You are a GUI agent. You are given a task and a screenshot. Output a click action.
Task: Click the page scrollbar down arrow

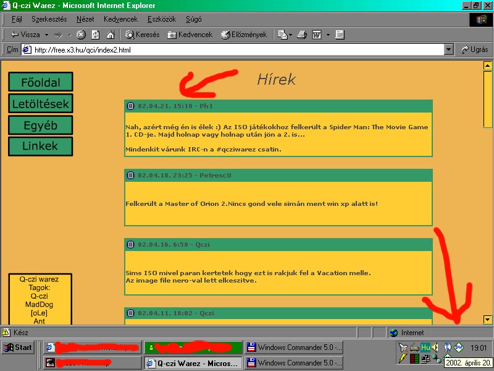point(487,320)
